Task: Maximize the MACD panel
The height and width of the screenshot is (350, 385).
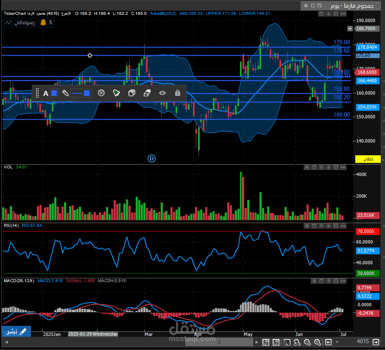Action: (x=321, y=281)
